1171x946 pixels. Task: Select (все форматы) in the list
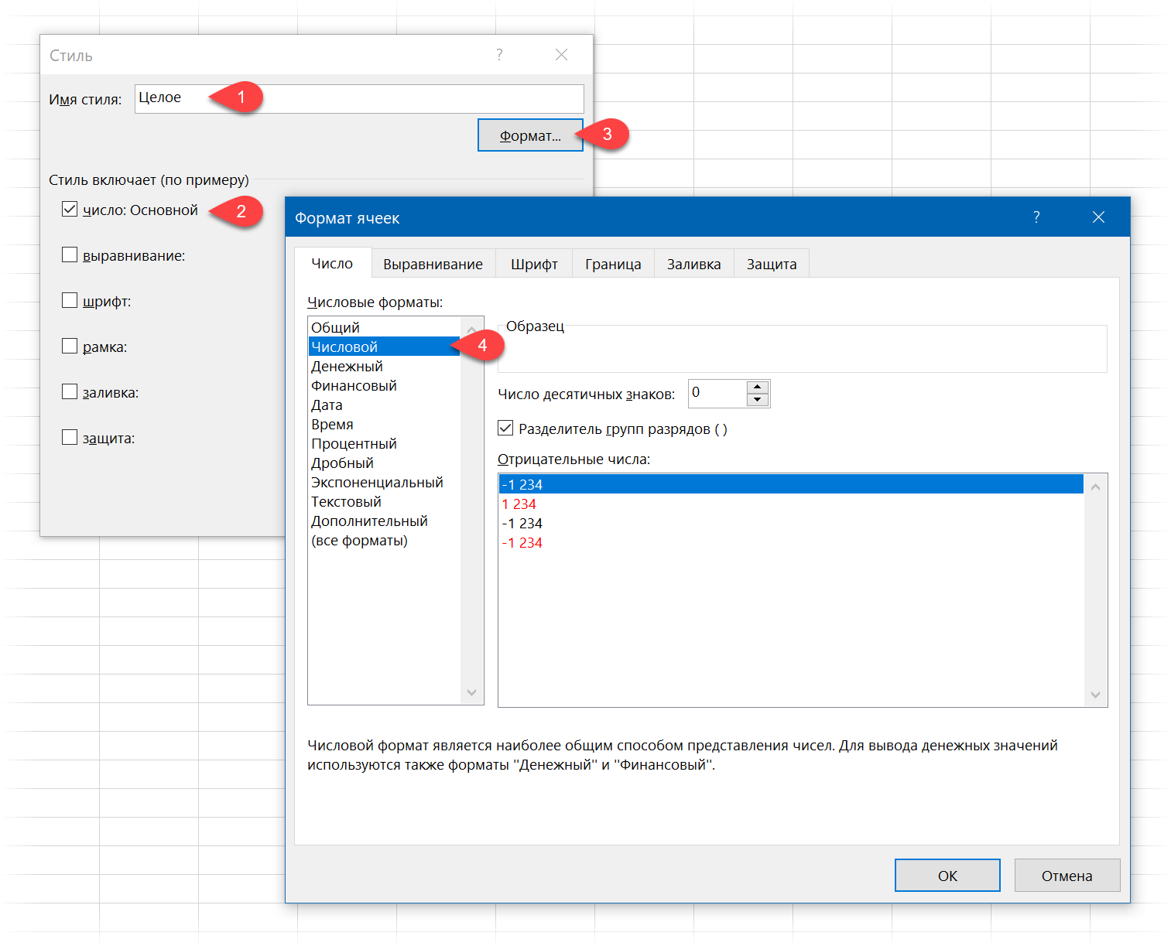385,540
